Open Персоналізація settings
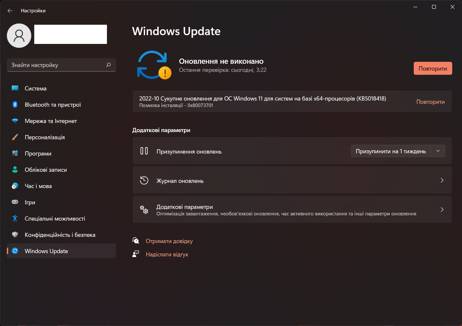The image size is (462, 326). (61, 137)
